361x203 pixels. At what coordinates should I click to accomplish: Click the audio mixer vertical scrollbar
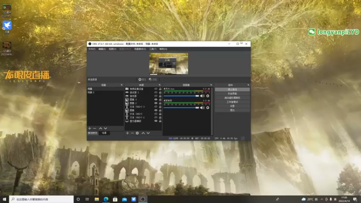pos(212,111)
